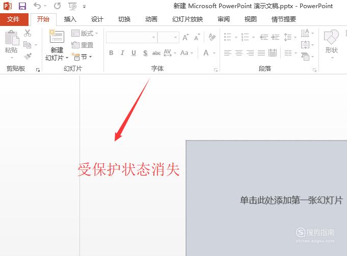This screenshot has width=347, height=256.
Task: Click the font name combo box
Action: (x=131, y=37)
